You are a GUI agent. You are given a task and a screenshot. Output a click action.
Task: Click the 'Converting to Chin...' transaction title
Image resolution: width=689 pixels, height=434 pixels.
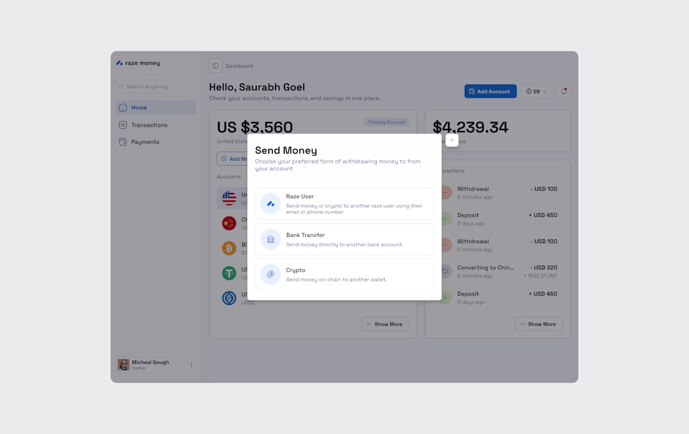[485, 267]
